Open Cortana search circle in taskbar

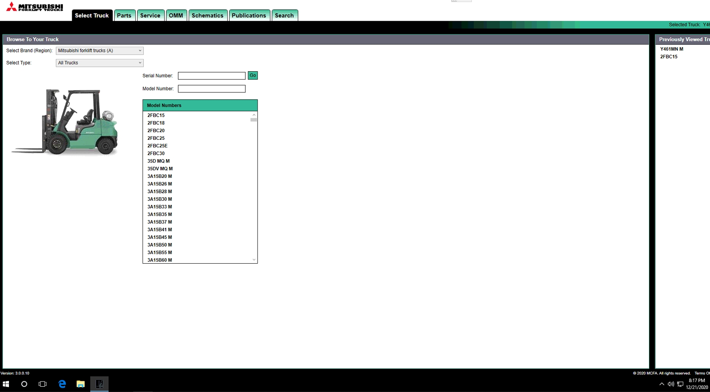24,384
